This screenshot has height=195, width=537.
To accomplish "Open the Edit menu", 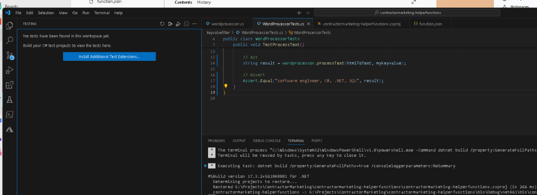I will pos(29,13).
